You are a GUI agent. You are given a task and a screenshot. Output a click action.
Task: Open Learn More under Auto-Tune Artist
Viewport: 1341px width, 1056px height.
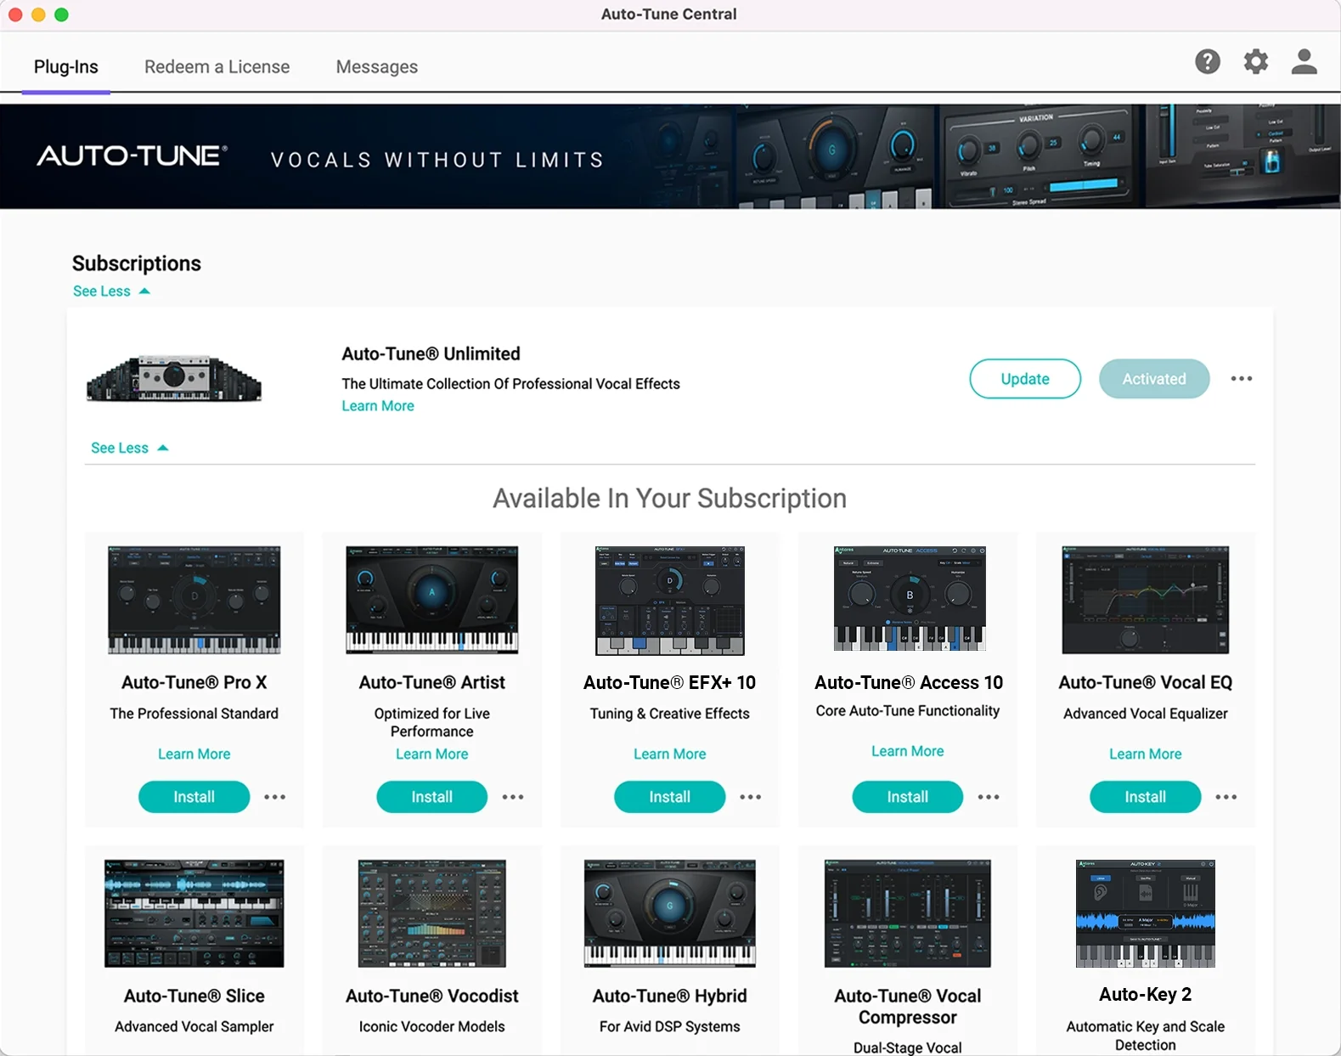pyautogui.click(x=431, y=754)
